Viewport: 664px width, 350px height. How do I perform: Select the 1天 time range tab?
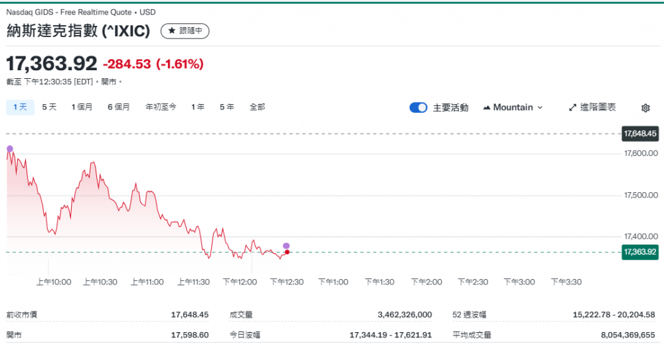click(x=20, y=107)
